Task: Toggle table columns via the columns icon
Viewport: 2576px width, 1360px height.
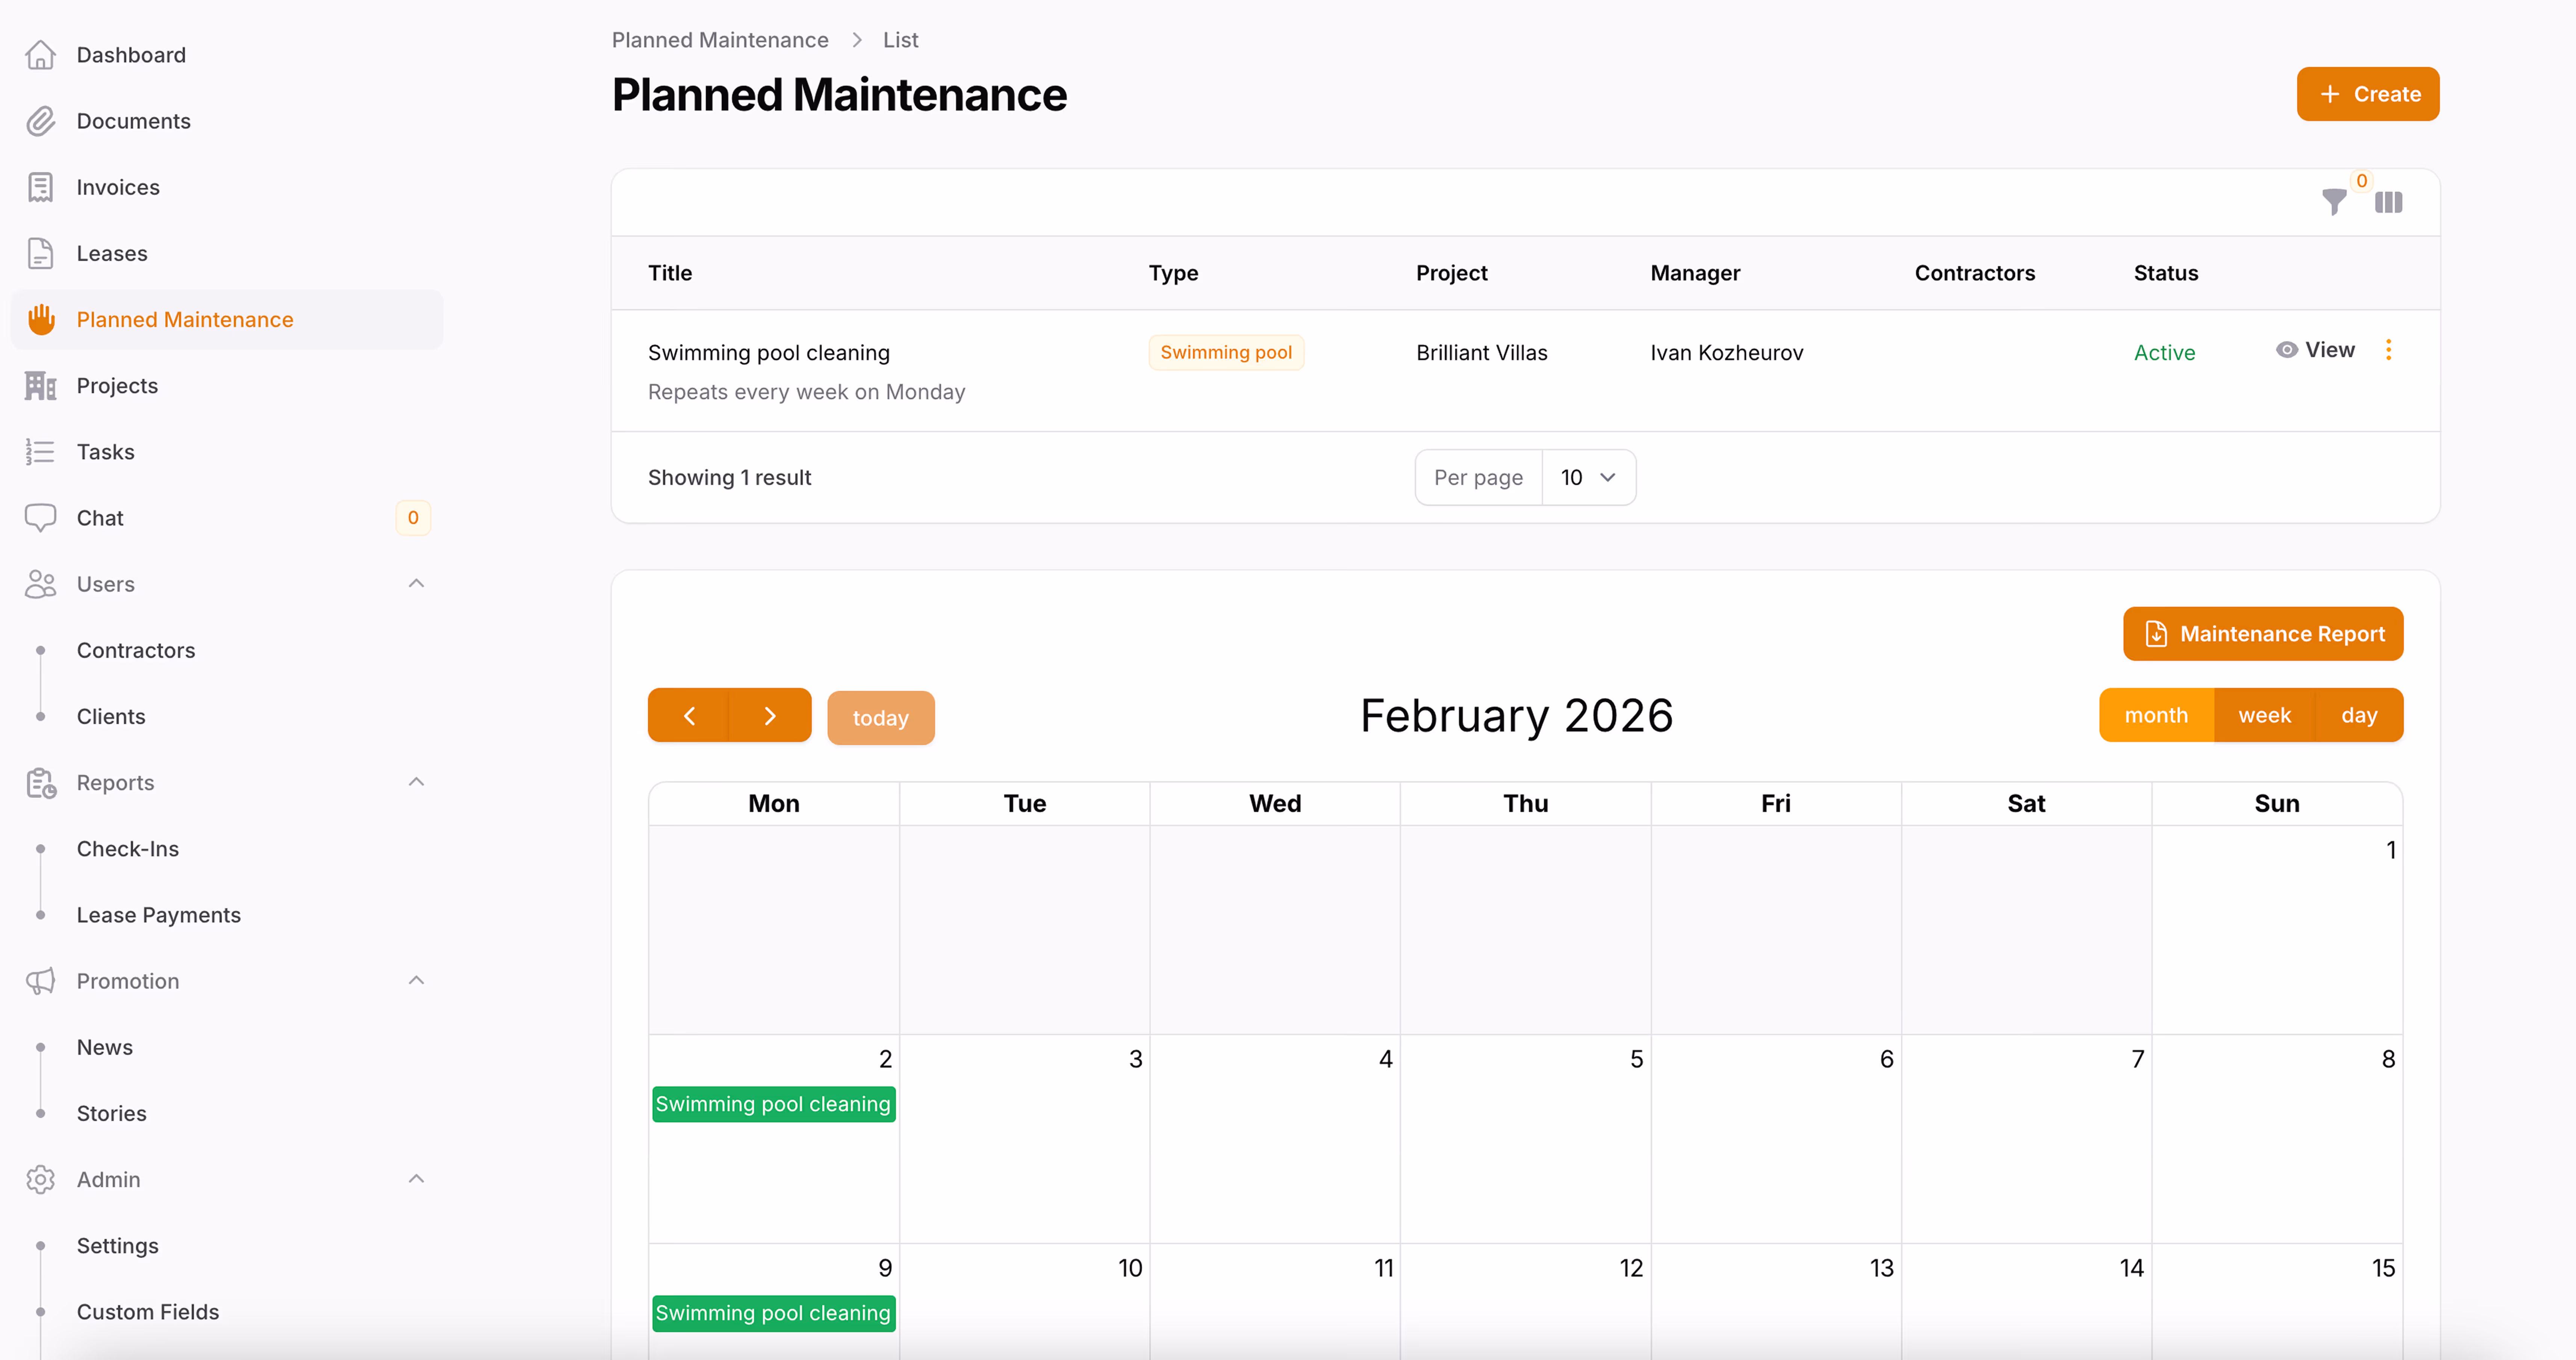Action: [2388, 202]
